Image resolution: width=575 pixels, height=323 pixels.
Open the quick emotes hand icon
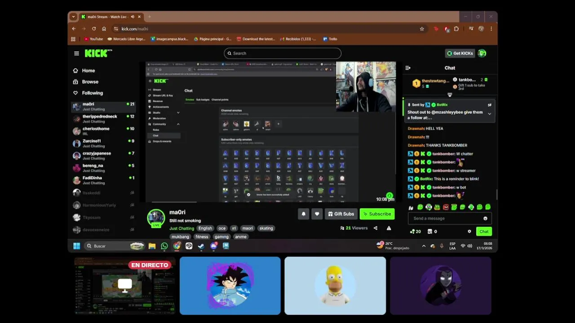click(x=411, y=207)
